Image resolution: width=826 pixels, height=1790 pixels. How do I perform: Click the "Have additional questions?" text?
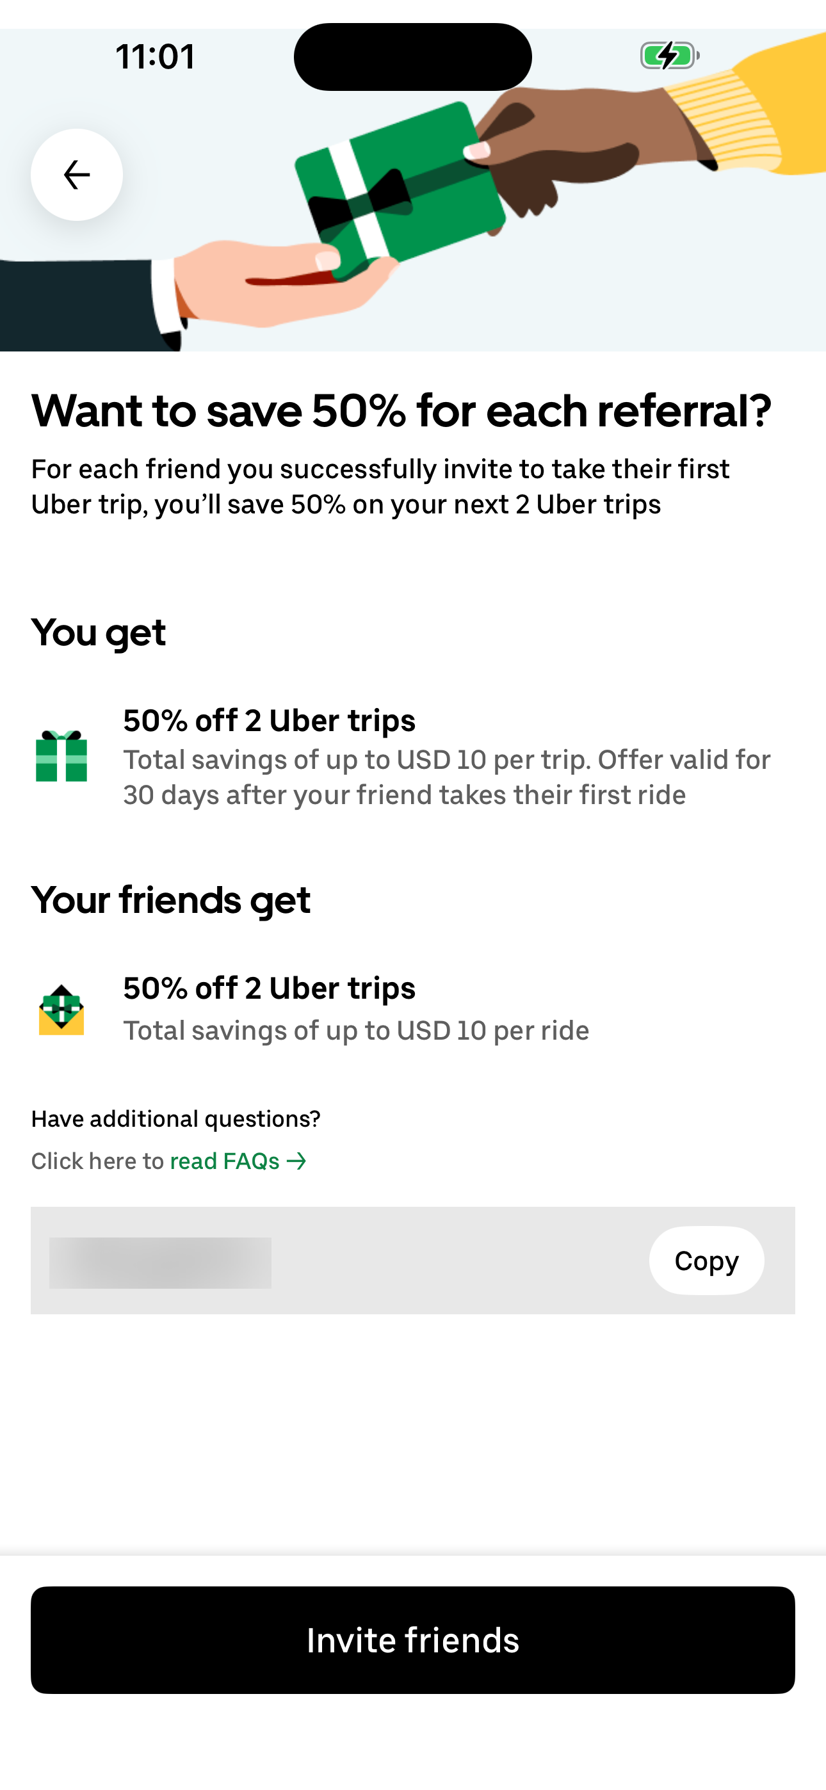point(176,1119)
